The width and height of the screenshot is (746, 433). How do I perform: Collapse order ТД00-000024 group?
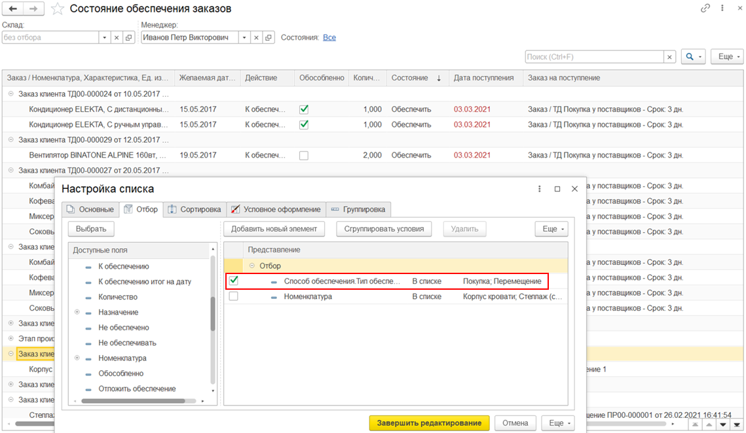(x=10, y=94)
